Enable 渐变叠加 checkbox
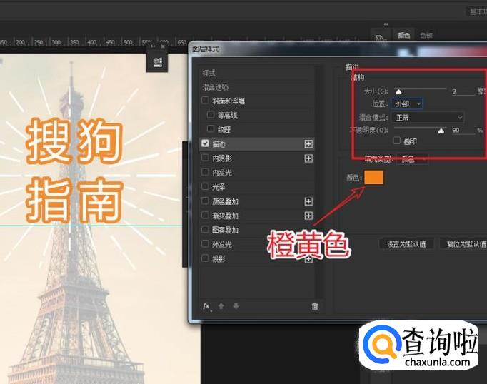Image resolution: width=487 pixels, height=384 pixels. coord(205,215)
